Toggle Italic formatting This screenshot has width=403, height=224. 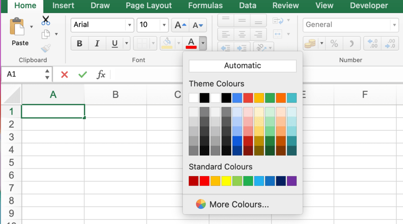[x=97, y=43]
